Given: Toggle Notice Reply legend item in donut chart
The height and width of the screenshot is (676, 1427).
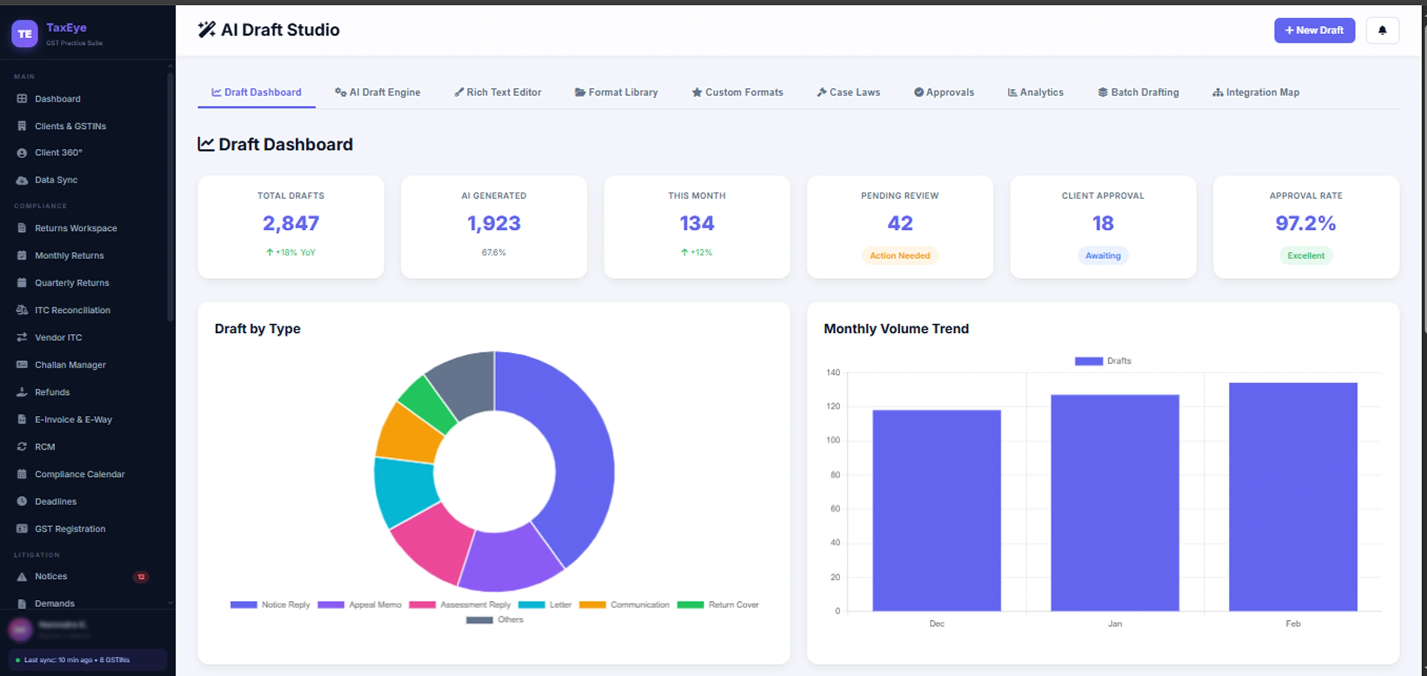Looking at the screenshot, I should [270, 605].
